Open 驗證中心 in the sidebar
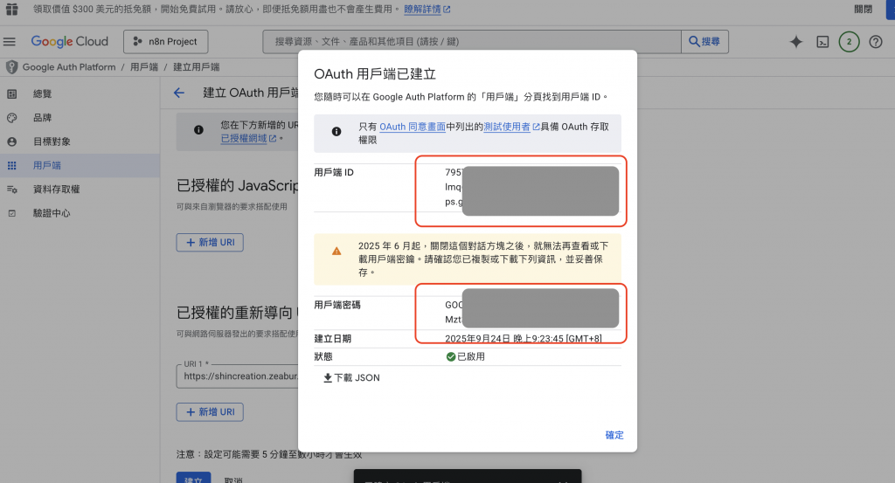This screenshot has width=895, height=483. click(x=52, y=213)
